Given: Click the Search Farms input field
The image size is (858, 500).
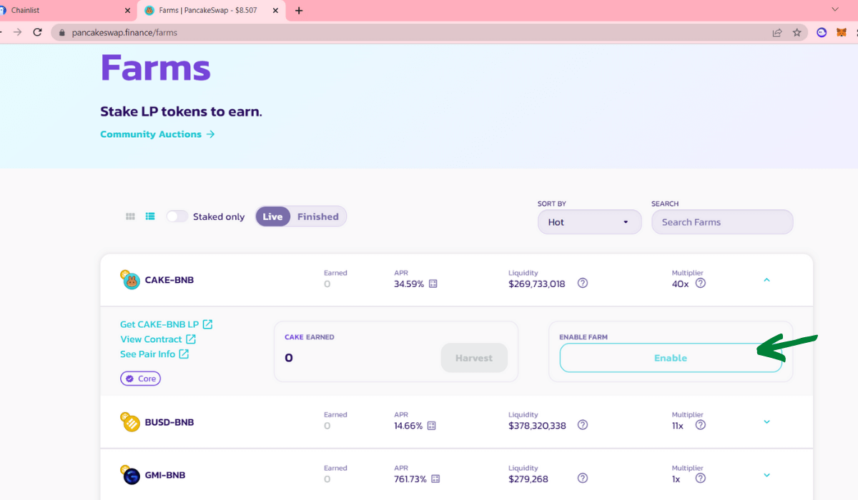Looking at the screenshot, I should pos(722,222).
